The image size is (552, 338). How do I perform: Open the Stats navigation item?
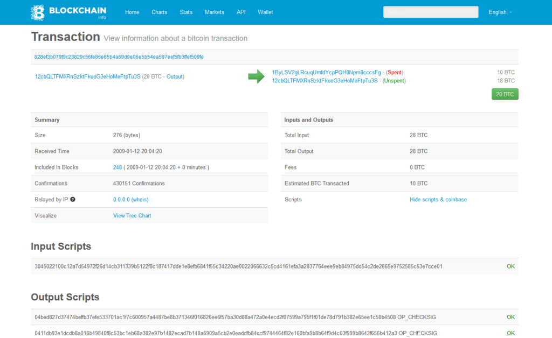click(x=186, y=12)
